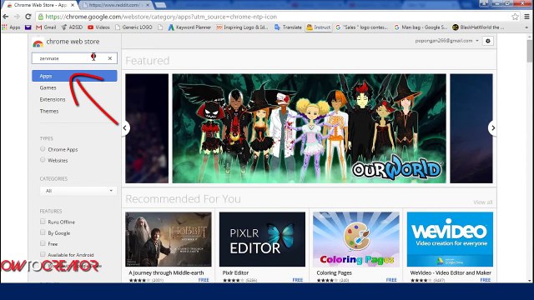The height and width of the screenshot is (300, 534).
Task: Click FREE under A Journey through Middle-earth
Action: tap(204, 280)
